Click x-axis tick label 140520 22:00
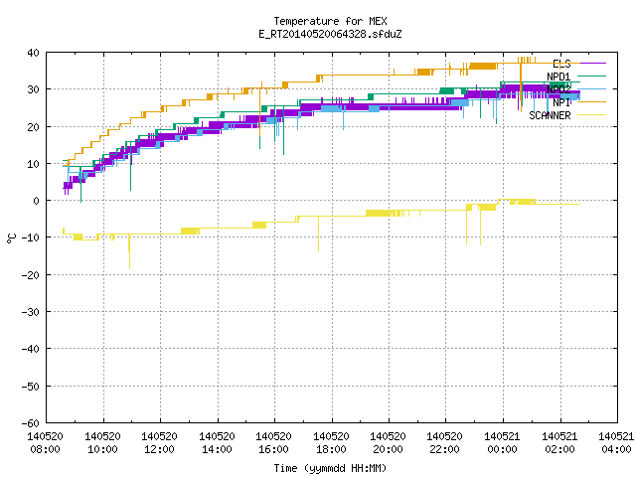Image resolution: width=636 pixels, height=477 pixels. coord(445,443)
